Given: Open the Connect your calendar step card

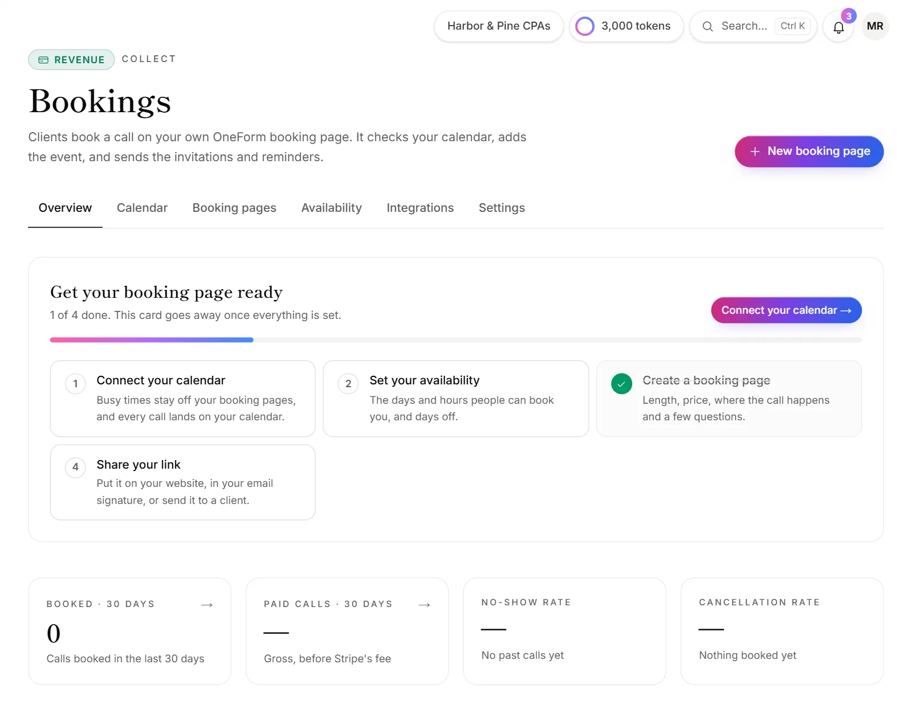Looking at the screenshot, I should 183,399.
